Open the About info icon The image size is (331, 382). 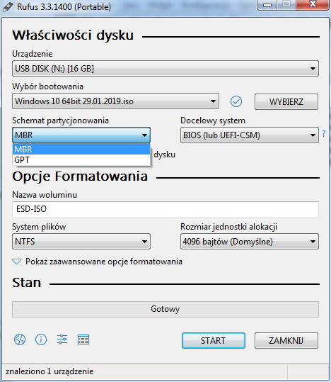(x=41, y=339)
